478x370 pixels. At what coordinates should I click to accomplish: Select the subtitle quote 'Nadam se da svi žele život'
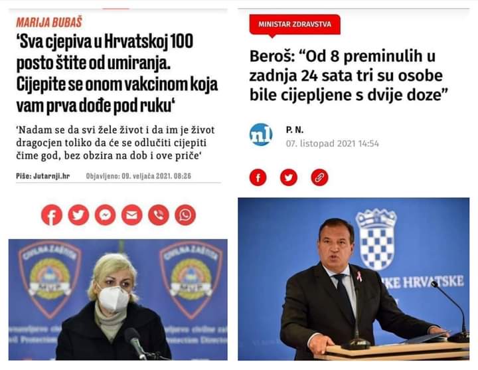(x=116, y=143)
